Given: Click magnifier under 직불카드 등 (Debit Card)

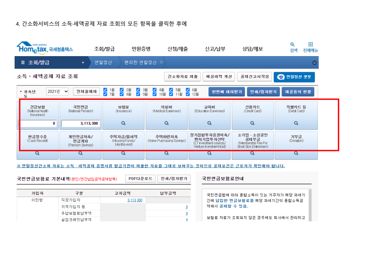Looking at the screenshot, I should tap(296, 123).
